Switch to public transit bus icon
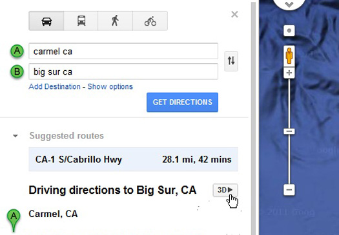The width and height of the screenshot is (339, 235). click(x=81, y=21)
